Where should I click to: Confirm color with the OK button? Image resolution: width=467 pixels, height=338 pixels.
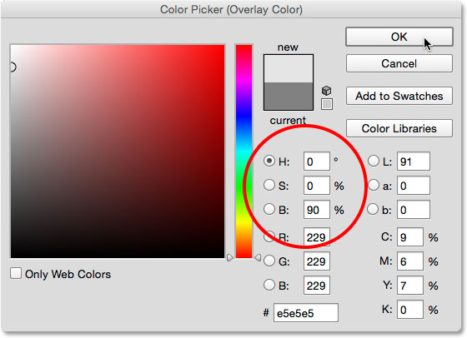[x=399, y=37]
